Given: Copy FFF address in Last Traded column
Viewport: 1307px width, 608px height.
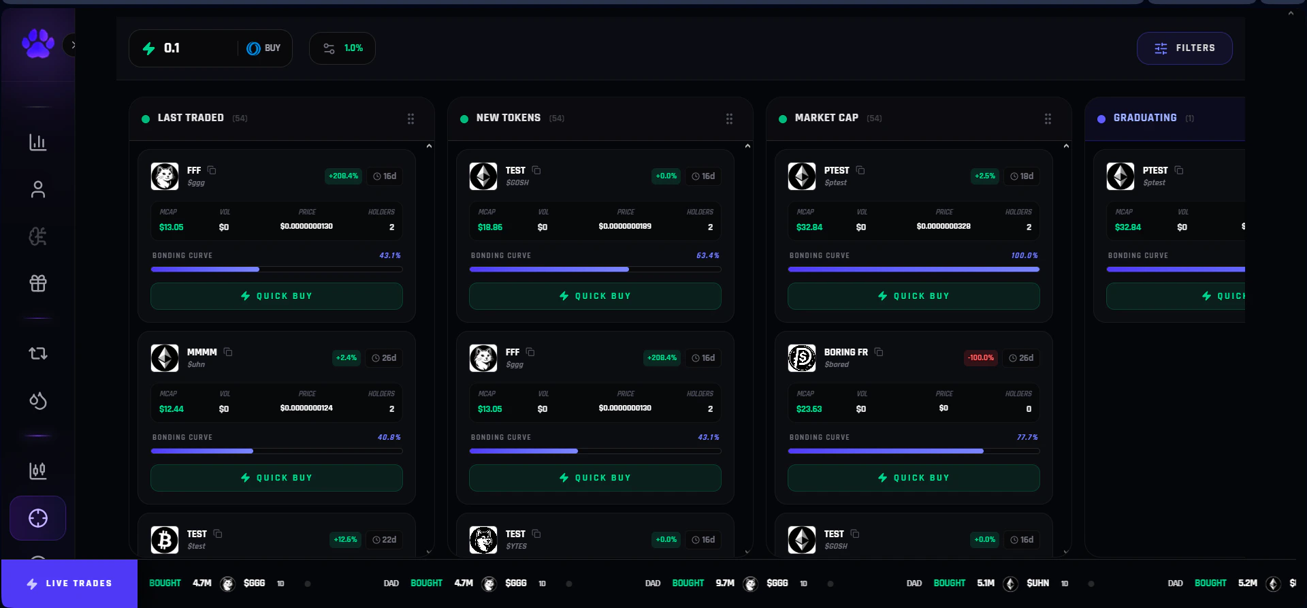Looking at the screenshot, I should click(x=212, y=170).
